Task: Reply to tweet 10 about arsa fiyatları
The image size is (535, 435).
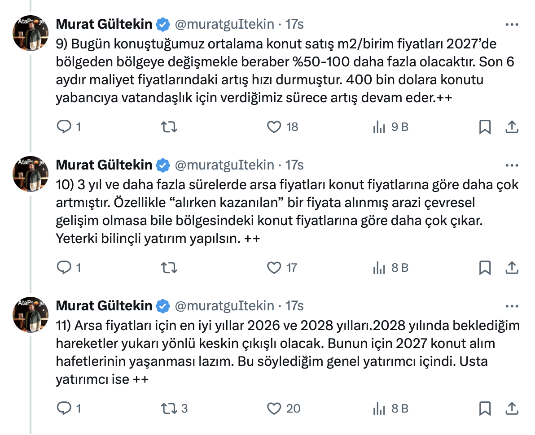Action: 64,268
